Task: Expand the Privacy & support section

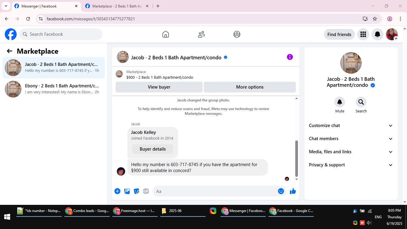Action: tap(351, 165)
